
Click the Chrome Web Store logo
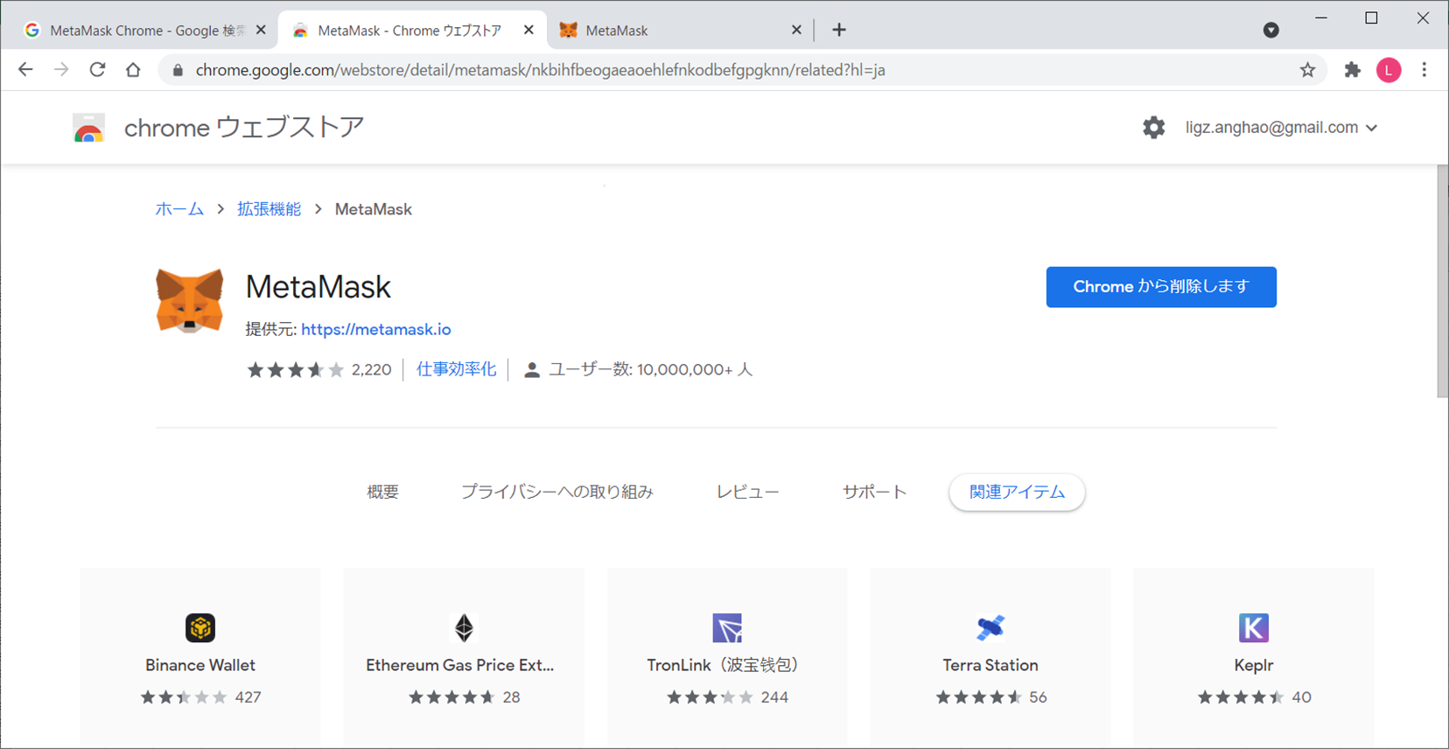coord(88,129)
